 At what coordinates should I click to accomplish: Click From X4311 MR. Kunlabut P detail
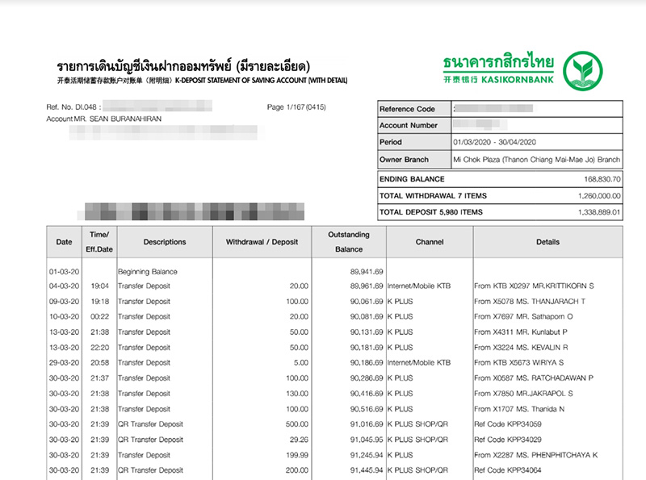521,332
